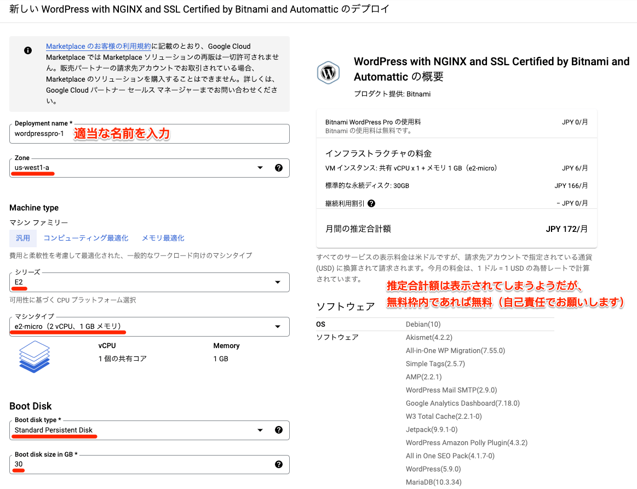Image resolution: width=637 pixels, height=489 pixels.
Task: Click the Debian(10) OS entry
Action: (x=423, y=325)
